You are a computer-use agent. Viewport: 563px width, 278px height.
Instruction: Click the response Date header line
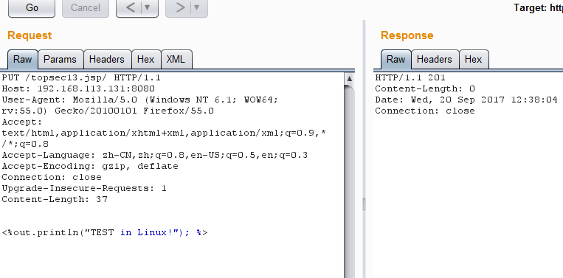(x=466, y=100)
